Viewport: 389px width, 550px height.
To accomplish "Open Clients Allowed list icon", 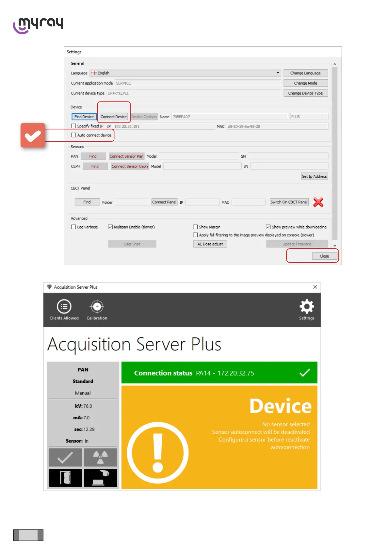I will (x=64, y=306).
